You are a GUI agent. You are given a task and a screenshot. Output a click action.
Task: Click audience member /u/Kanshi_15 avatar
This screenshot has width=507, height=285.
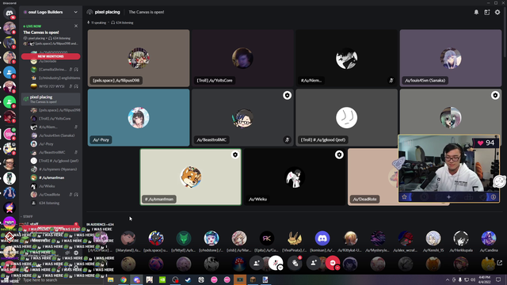[x=433, y=238]
